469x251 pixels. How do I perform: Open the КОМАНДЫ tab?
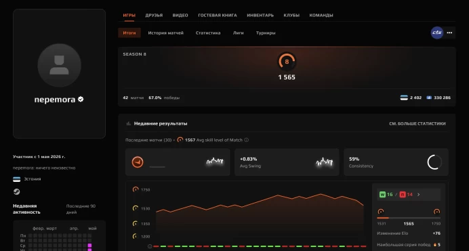(x=321, y=16)
